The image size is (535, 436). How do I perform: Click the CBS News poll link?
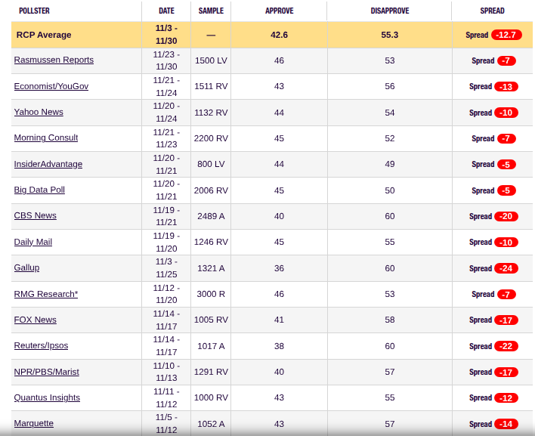pos(36,215)
